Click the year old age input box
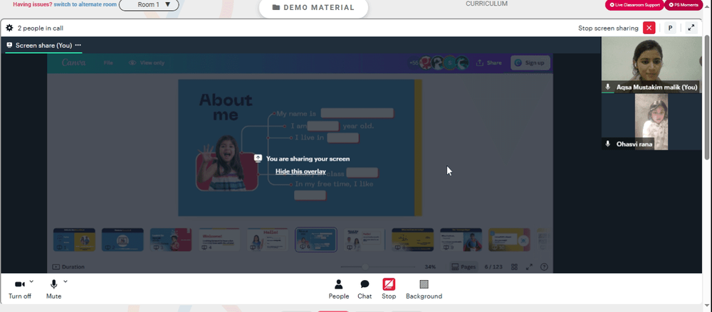The height and width of the screenshot is (312, 712). pos(323,126)
